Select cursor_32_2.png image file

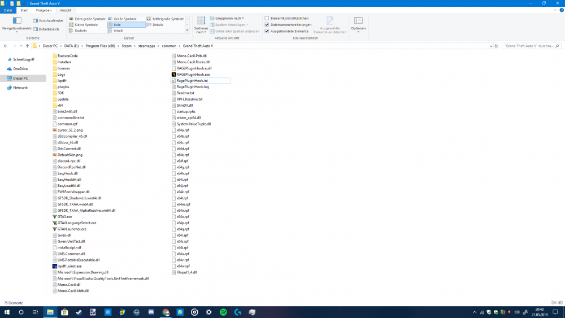pyautogui.click(x=67, y=130)
